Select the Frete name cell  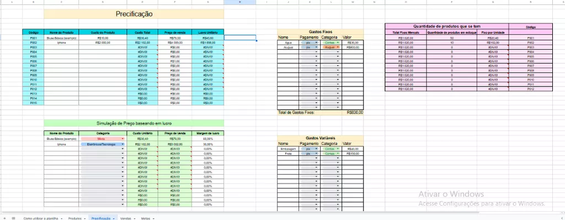pos(288,153)
